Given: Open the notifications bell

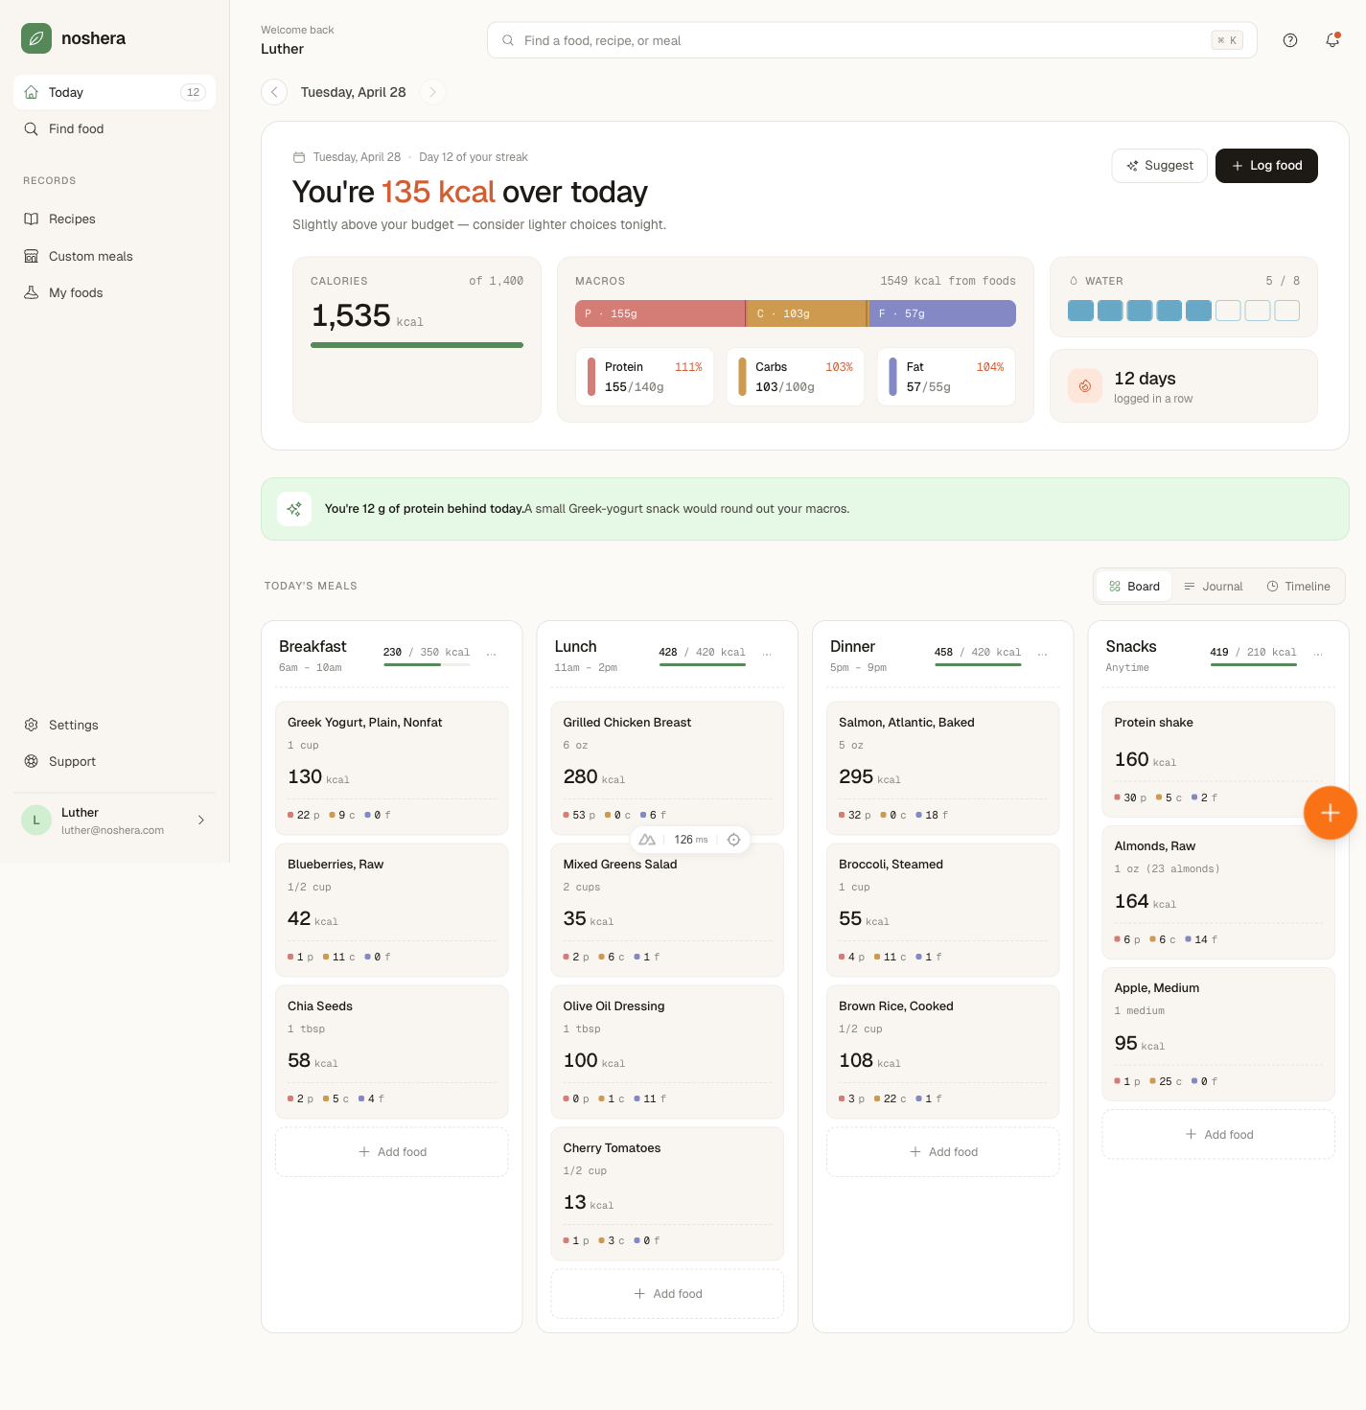Looking at the screenshot, I should pyautogui.click(x=1332, y=40).
